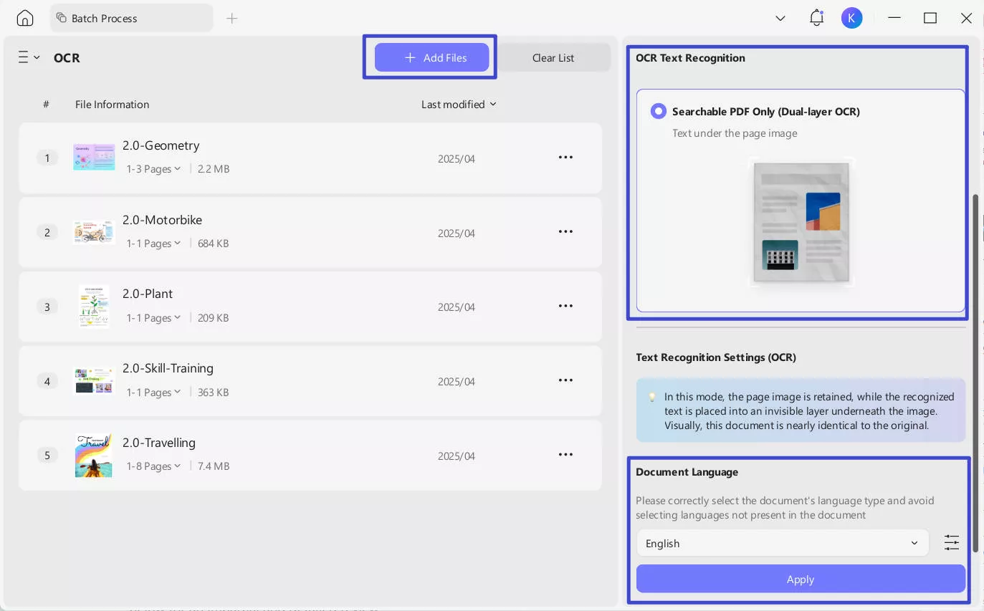The image size is (984, 611).
Task: Click Apply to start OCR
Action: point(801,579)
